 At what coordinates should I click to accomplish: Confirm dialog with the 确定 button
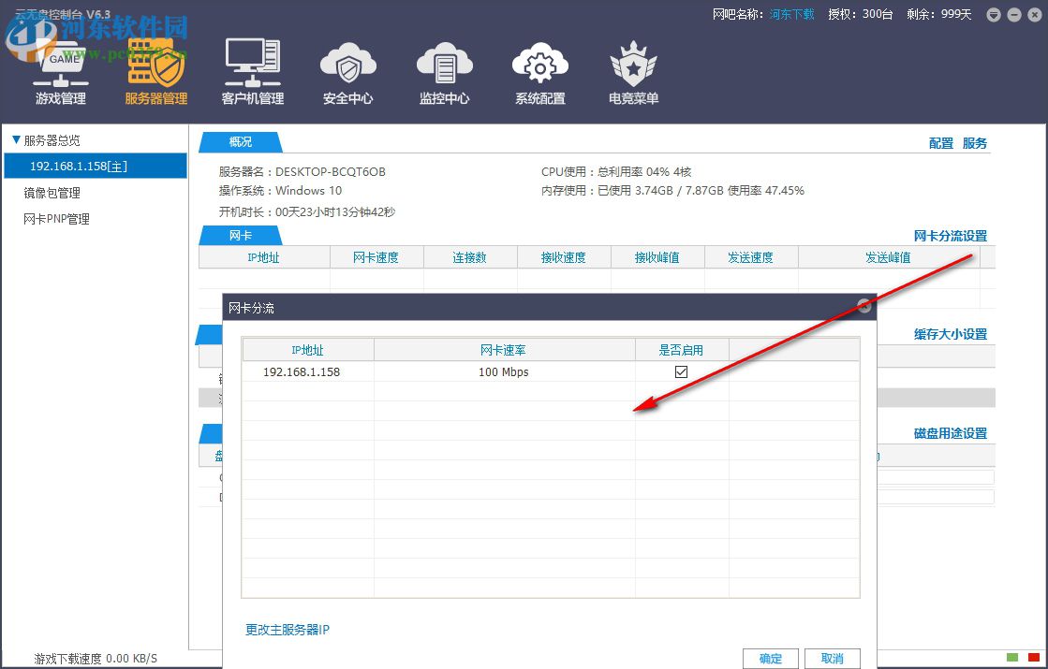click(770, 658)
